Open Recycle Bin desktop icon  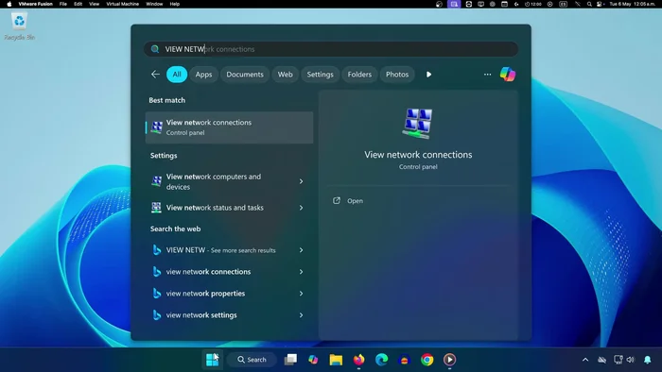(19, 26)
